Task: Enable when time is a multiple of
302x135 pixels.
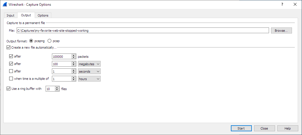Action: (11, 79)
